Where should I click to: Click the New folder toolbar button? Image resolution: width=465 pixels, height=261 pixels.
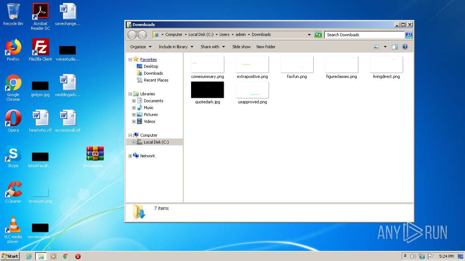point(266,47)
